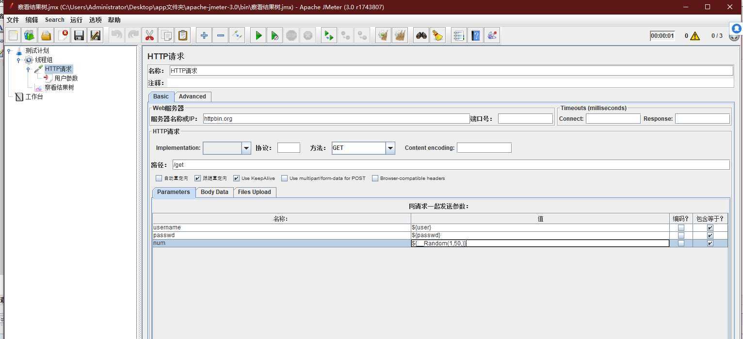Viewport: 743px width, 339px height.
Task: Click the server name field httpbin.org
Action: click(x=336, y=118)
